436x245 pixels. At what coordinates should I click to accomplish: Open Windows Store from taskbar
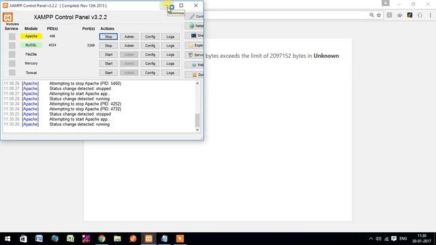(x=23, y=239)
